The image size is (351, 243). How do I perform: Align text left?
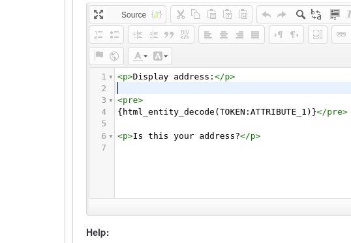click(208, 35)
